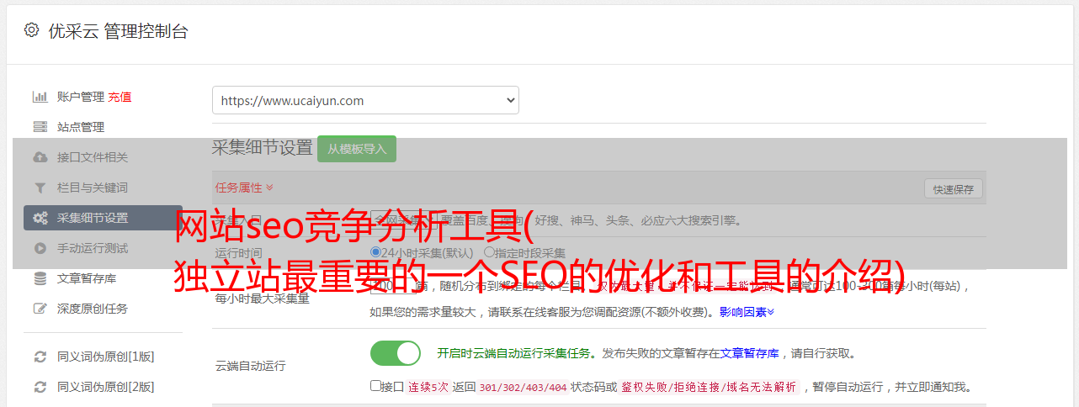Image resolution: width=1079 pixels, height=407 pixels.
Task: Expand the 任务属性 section chevron
Action: click(269, 188)
